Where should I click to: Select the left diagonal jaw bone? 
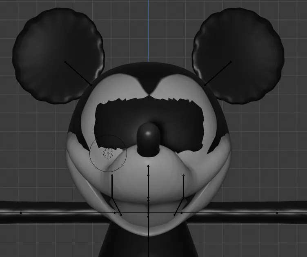(116, 206)
